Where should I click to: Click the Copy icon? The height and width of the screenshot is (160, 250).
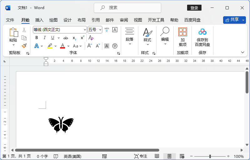coord(24,38)
